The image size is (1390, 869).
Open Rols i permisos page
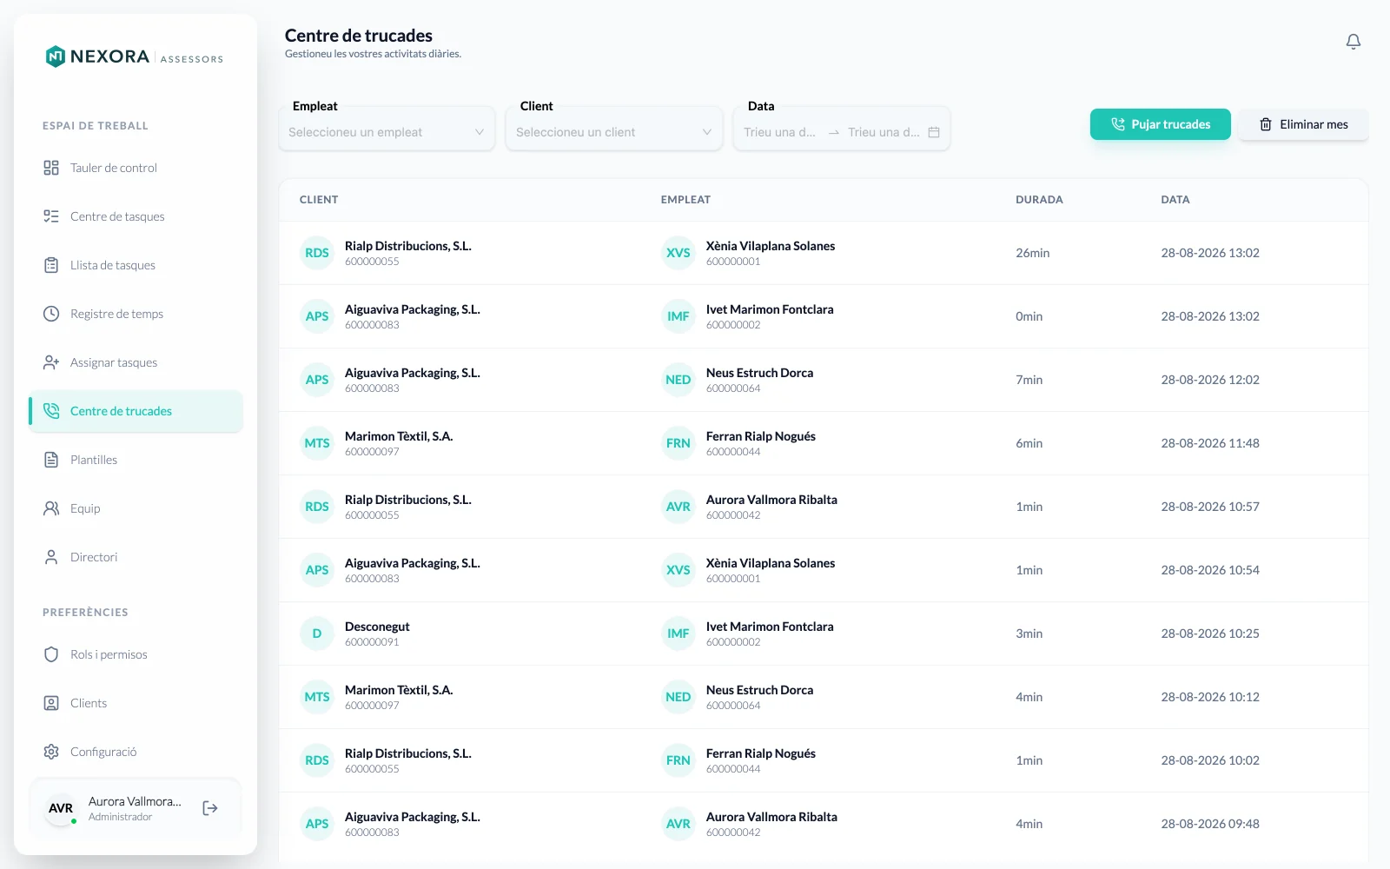(136, 654)
